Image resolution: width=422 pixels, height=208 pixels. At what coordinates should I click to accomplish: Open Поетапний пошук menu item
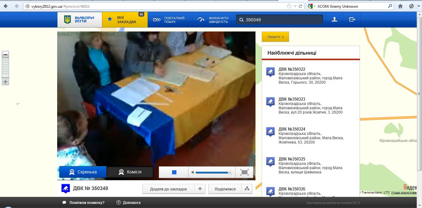click(x=170, y=20)
